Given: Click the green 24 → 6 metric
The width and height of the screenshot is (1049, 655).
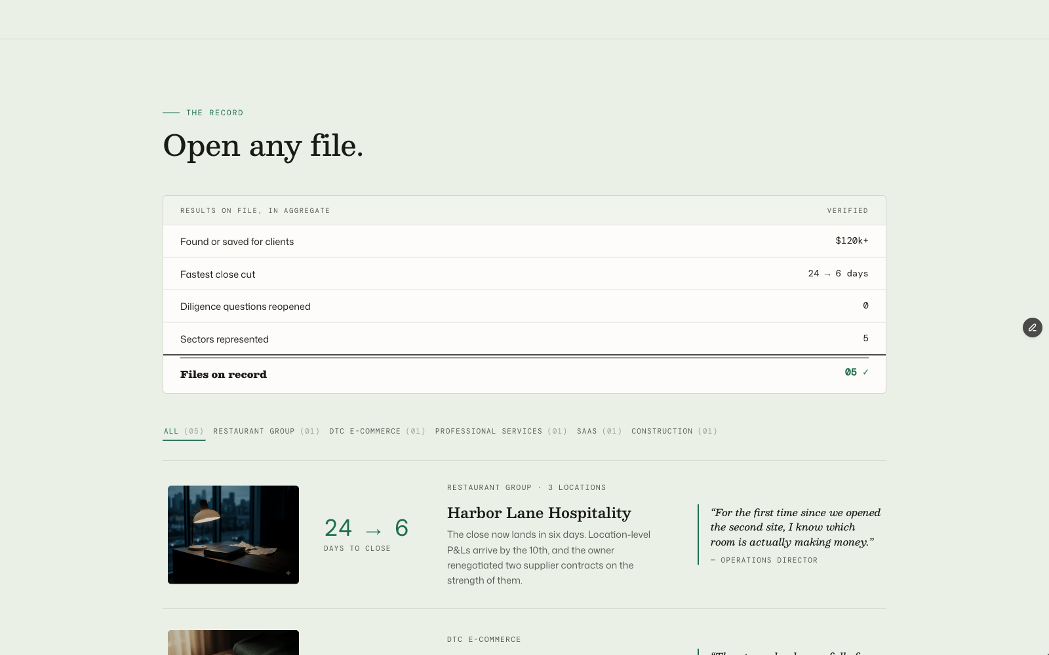Looking at the screenshot, I should [366, 528].
